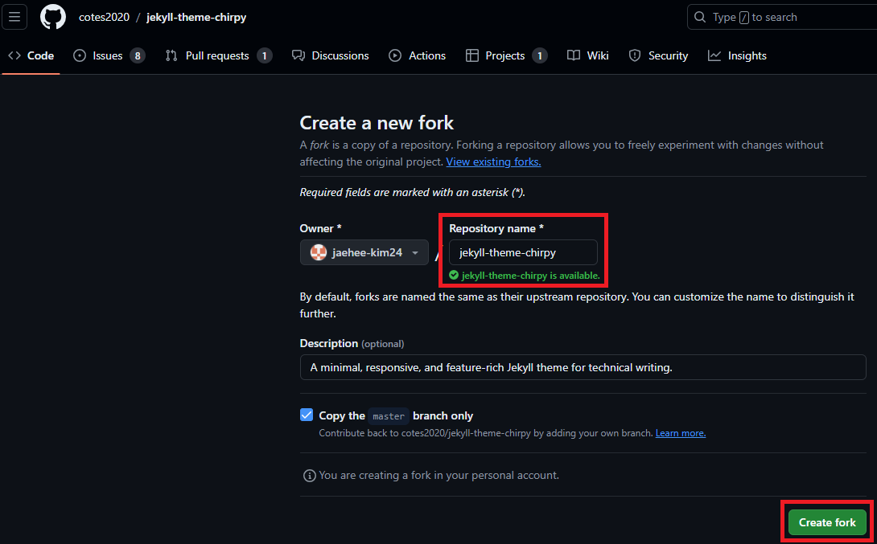
Task: Click the Actions play icon
Action: coord(395,55)
